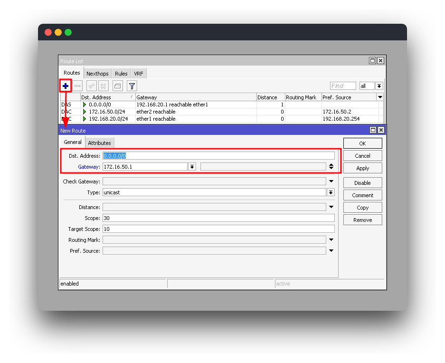The image size is (445, 363).
Task: Click the Apply button
Action: (362, 168)
